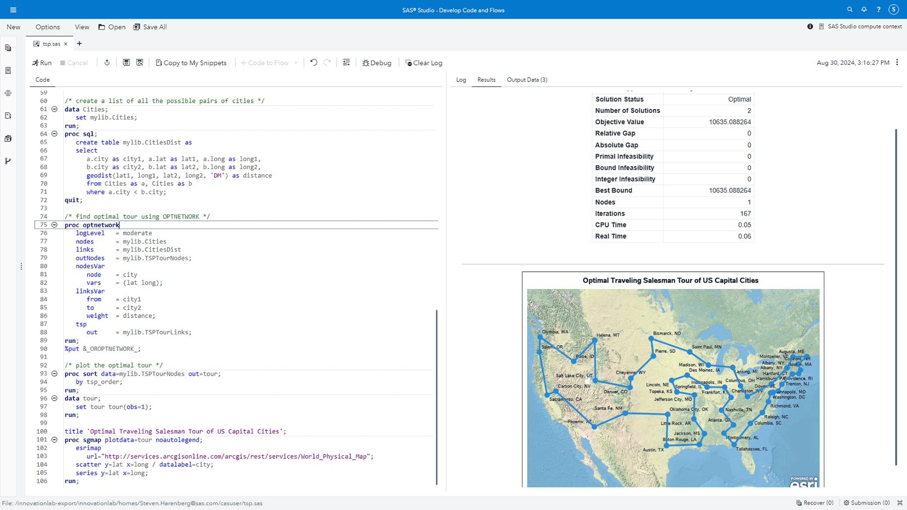Open the search icon in the top bar
The width and height of the screenshot is (907, 510).
(850, 9)
